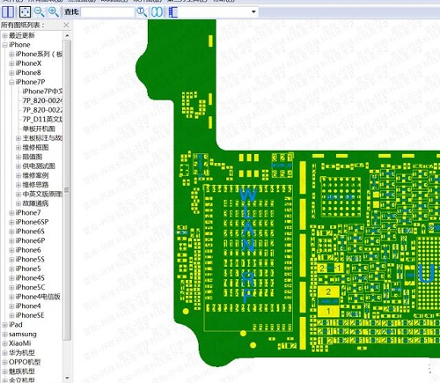Viewport: 440px width, 383px height.
Task: Select the iPhone6SP tree item
Action: (32, 222)
